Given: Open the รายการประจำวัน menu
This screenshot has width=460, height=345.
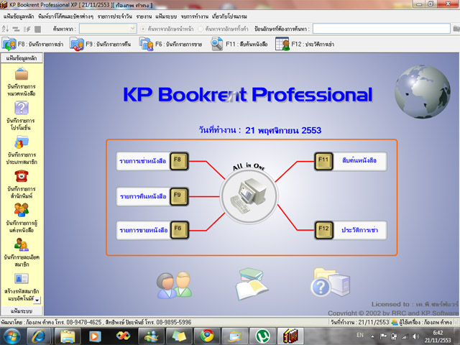Looking at the screenshot, I should 115,17.
